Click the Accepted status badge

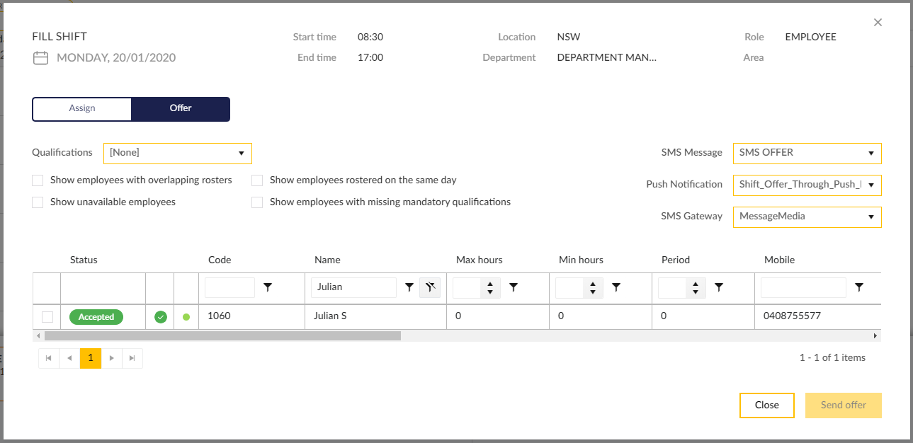point(96,317)
